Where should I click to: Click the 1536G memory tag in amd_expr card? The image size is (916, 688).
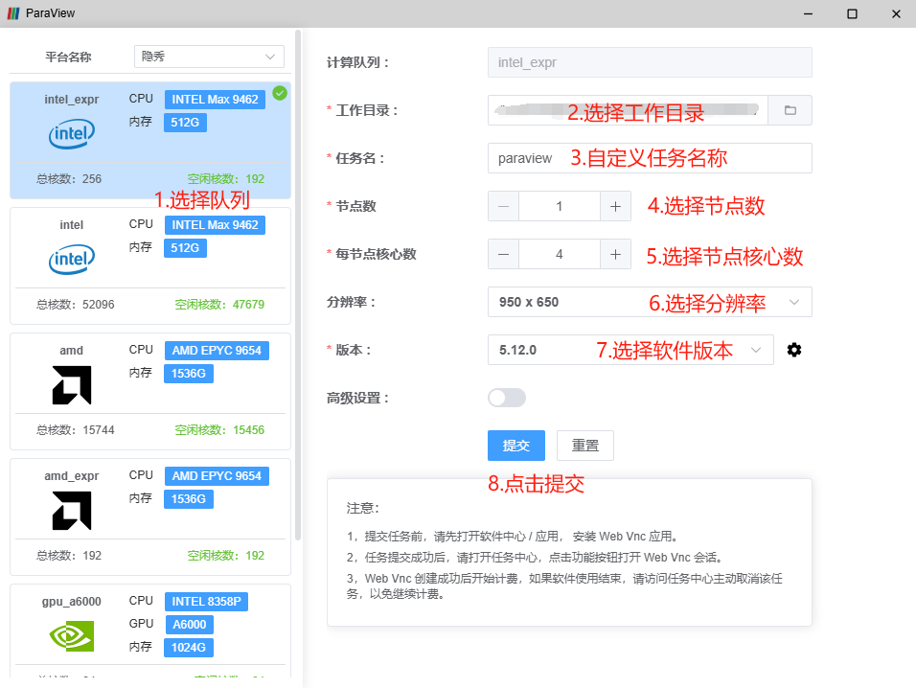(x=189, y=499)
